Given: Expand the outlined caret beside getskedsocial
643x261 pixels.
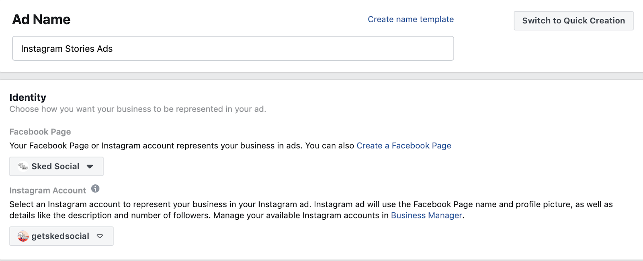Looking at the screenshot, I should [100, 237].
